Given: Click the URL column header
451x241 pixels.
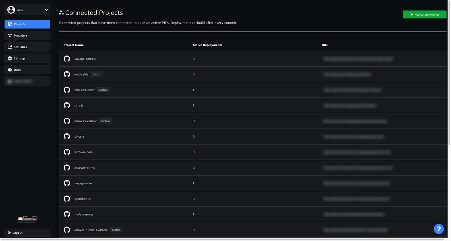Looking at the screenshot, I should point(325,45).
